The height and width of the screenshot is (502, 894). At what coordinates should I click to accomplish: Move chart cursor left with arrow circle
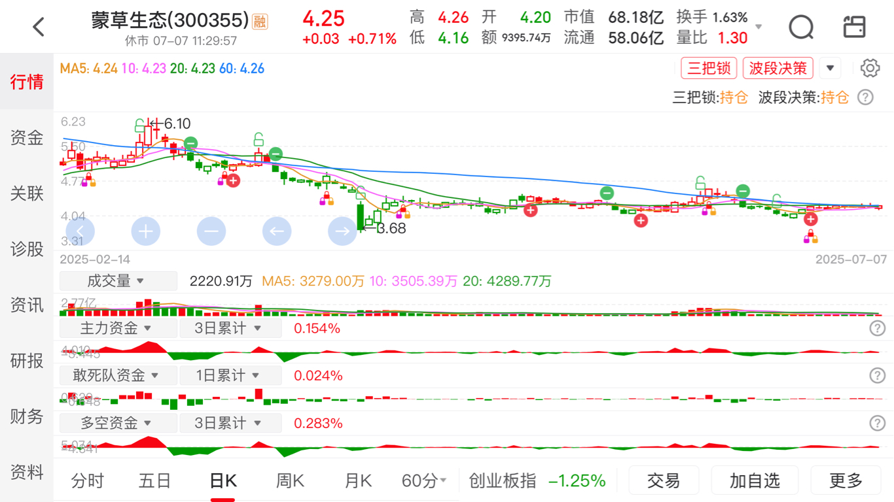pos(277,231)
